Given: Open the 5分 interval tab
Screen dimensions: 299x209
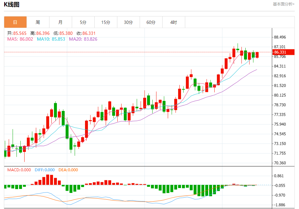Looking at the screenshot, I should click(83, 22).
